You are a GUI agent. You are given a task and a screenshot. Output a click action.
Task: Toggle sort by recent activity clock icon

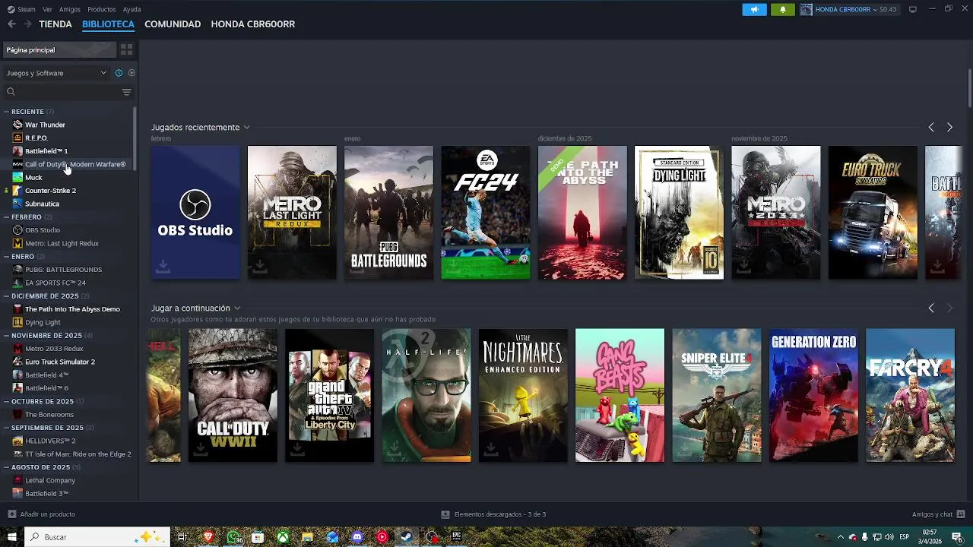point(119,73)
